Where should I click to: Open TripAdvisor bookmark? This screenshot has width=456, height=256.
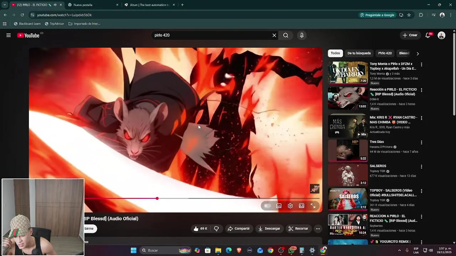coord(54,24)
